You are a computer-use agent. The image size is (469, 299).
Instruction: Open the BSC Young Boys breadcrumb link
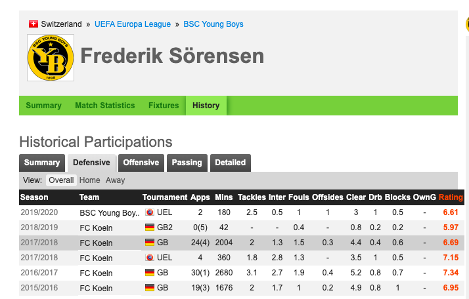click(x=213, y=24)
